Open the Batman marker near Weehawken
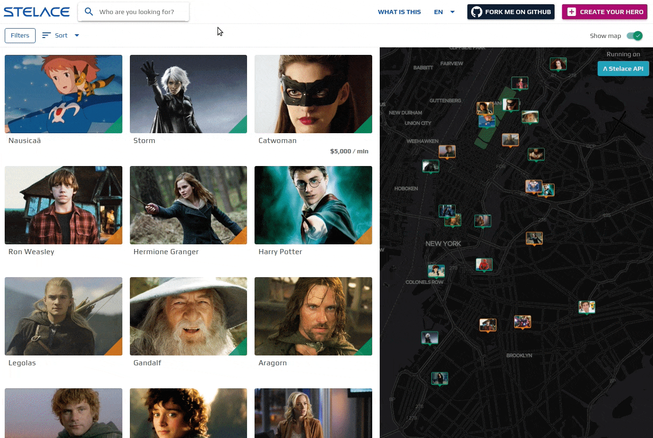This screenshot has width=653, height=438. pos(431,166)
